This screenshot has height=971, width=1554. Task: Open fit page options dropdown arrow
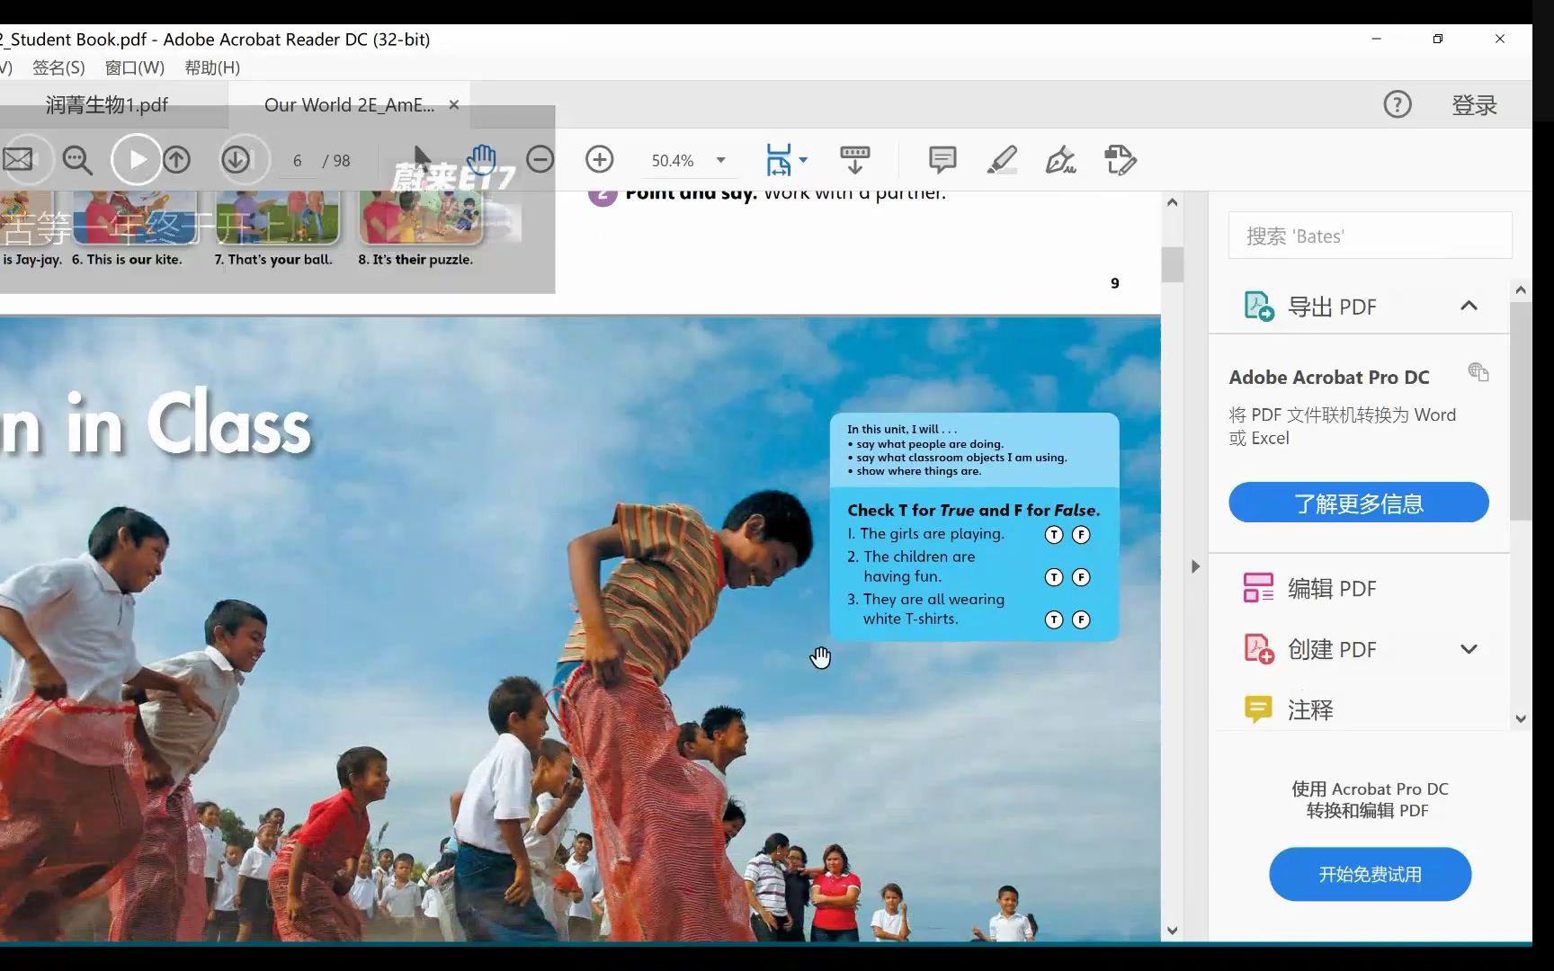pos(803,160)
